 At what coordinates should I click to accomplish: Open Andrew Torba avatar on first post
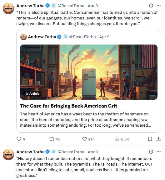click(x=8, y=8)
